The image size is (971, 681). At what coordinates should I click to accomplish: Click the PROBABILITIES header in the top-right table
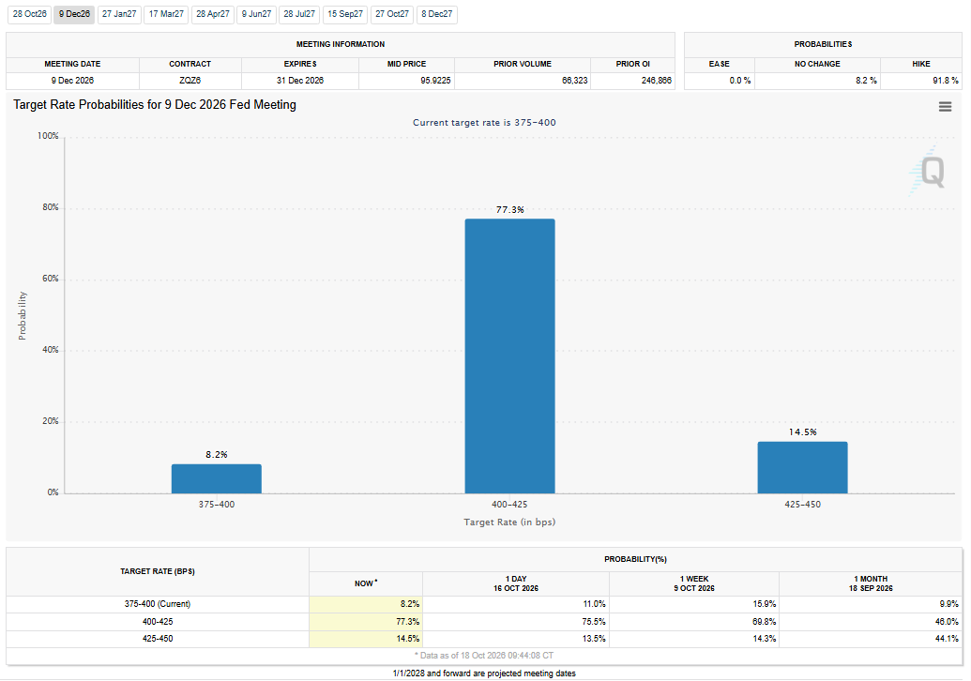point(823,45)
